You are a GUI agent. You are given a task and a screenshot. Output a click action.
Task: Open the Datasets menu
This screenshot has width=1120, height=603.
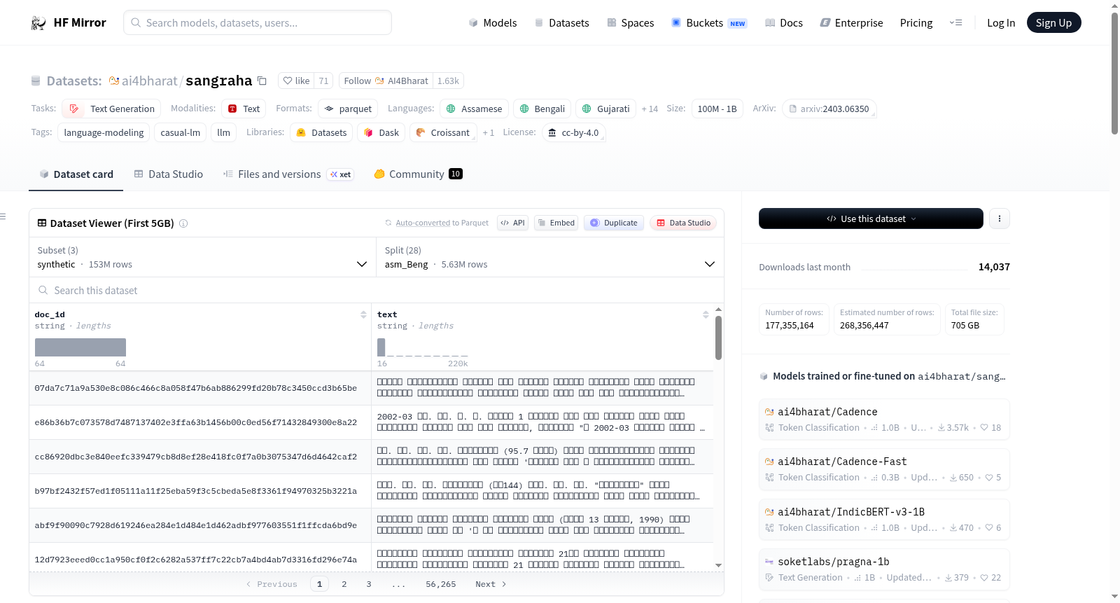[x=562, y=23]
